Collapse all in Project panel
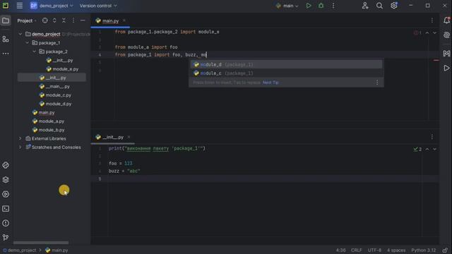This screenshot has height=254, width=452. [64, 20]
